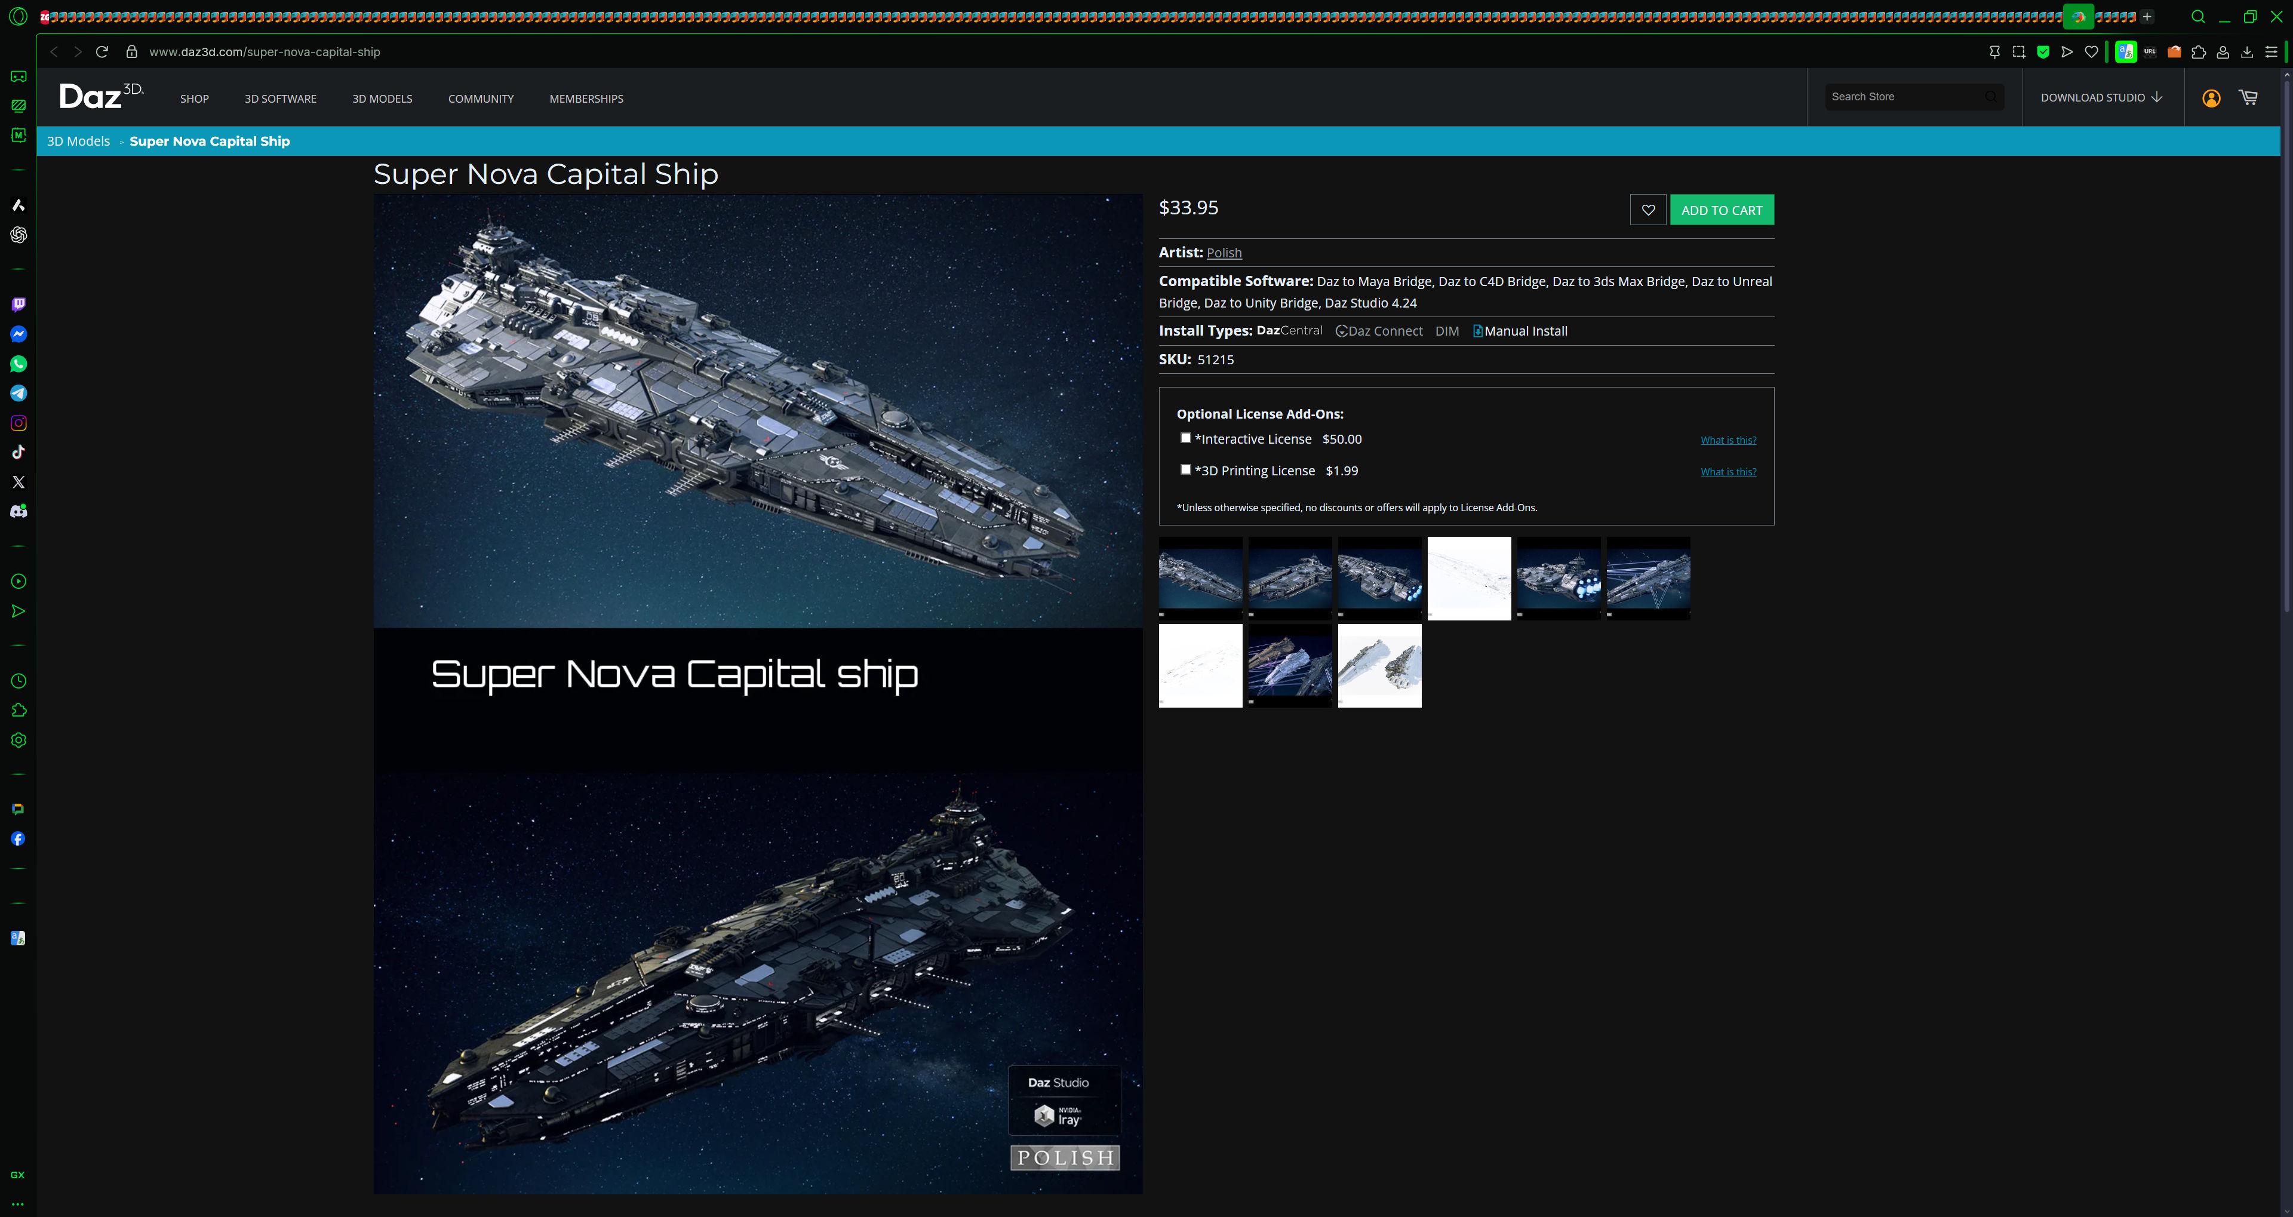Open Aria AI sidebar icon
The width and height of the screenshot is (2293, 1217).
(x=18, y=205)
